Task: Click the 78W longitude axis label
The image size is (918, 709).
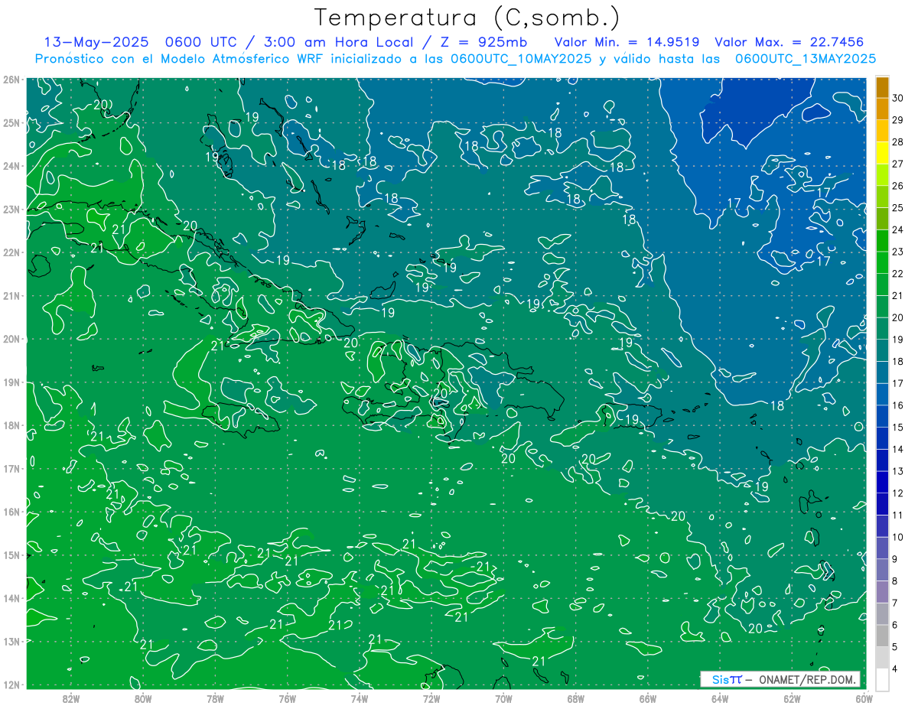Action: (x=215, y=698)
